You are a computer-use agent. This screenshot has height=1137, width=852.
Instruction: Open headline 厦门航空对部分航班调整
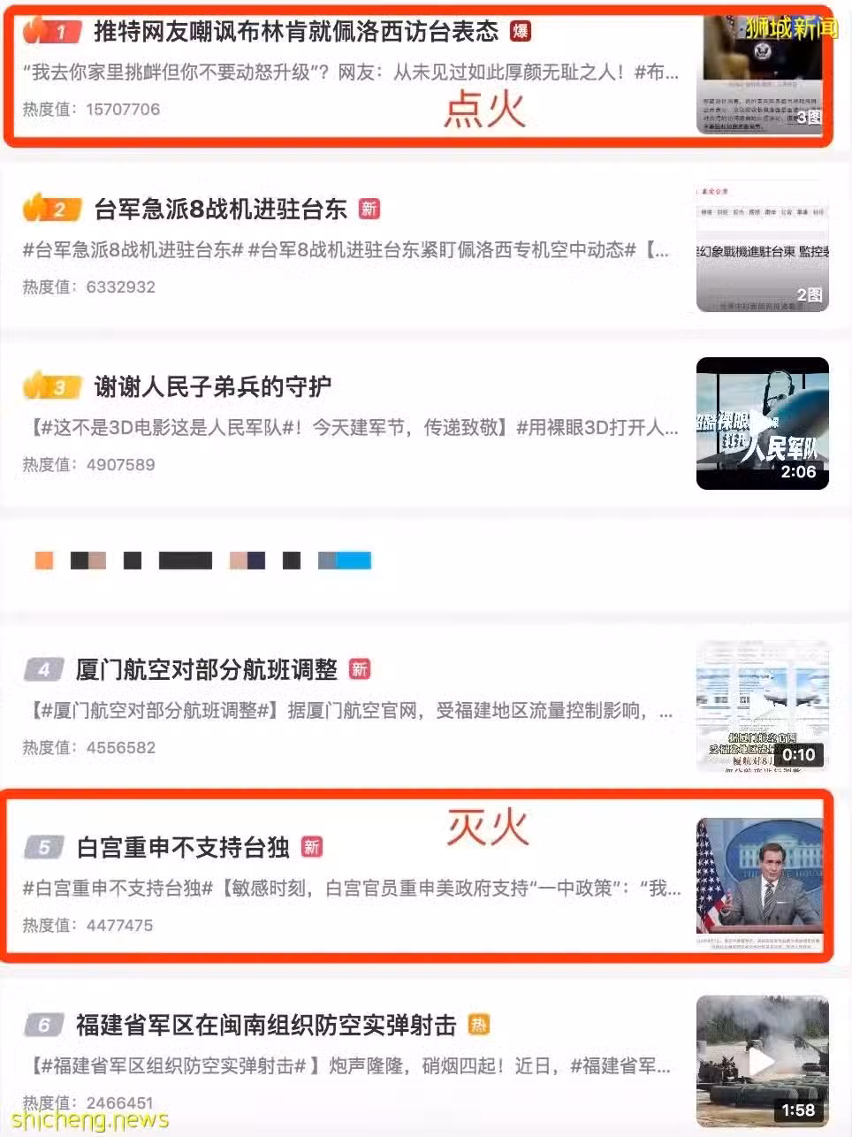[x=207, y=670]
